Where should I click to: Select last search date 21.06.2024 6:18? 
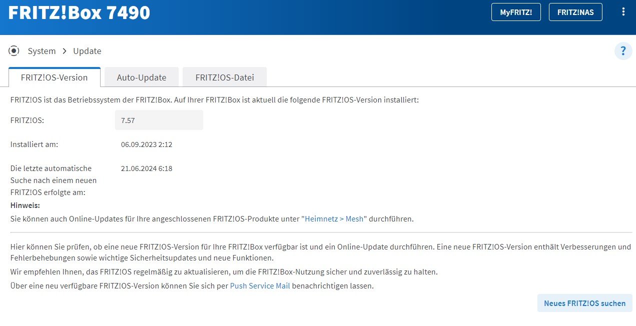(147, 168)
